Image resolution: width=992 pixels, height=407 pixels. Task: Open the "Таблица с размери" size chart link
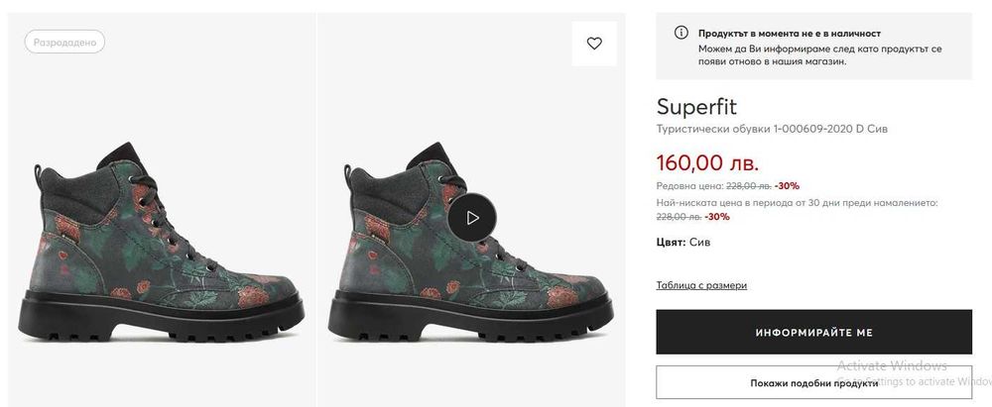tap(701, 285)
